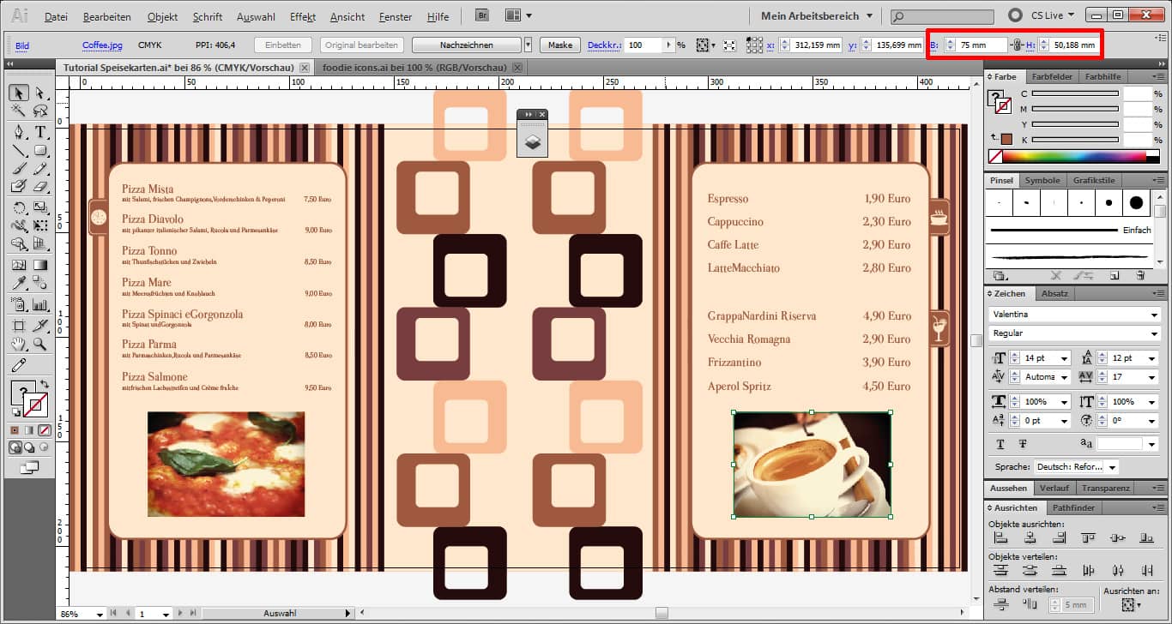Switch to the Pathfinder tab
This screenshot has height=624, width=1172.
click(1073, 508)
